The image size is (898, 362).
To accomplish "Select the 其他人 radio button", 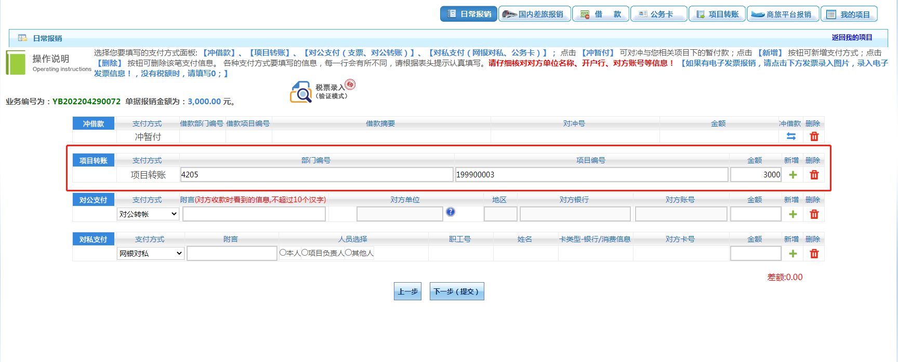I will (348, 253).
